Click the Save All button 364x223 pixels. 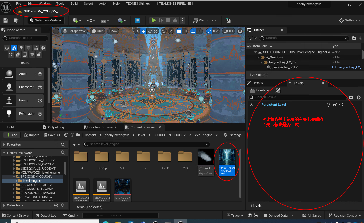(x=52, y=135)
